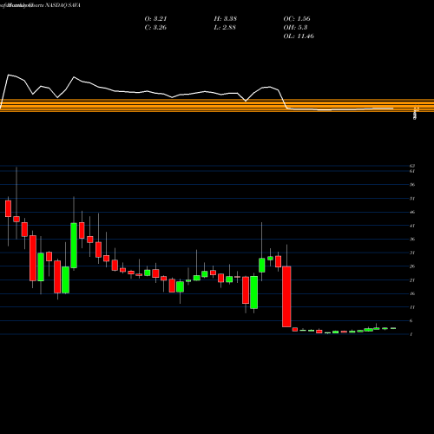The height and width of the screenshot is (434, 434).
Task: Click the 11 price axis label
Action: click(x=412, y=307)
